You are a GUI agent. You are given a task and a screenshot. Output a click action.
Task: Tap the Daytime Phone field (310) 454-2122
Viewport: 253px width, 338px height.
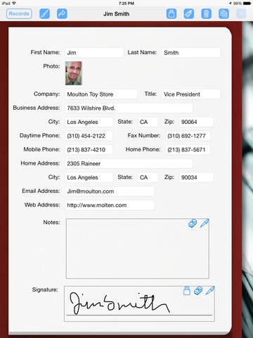tap(89, 136)
